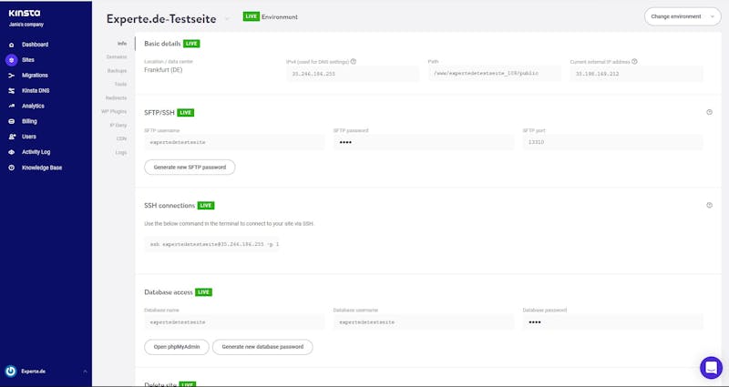Viewport: 729px width, 387px height.
Task: Click the Database password field
Action: coord(612,322)
